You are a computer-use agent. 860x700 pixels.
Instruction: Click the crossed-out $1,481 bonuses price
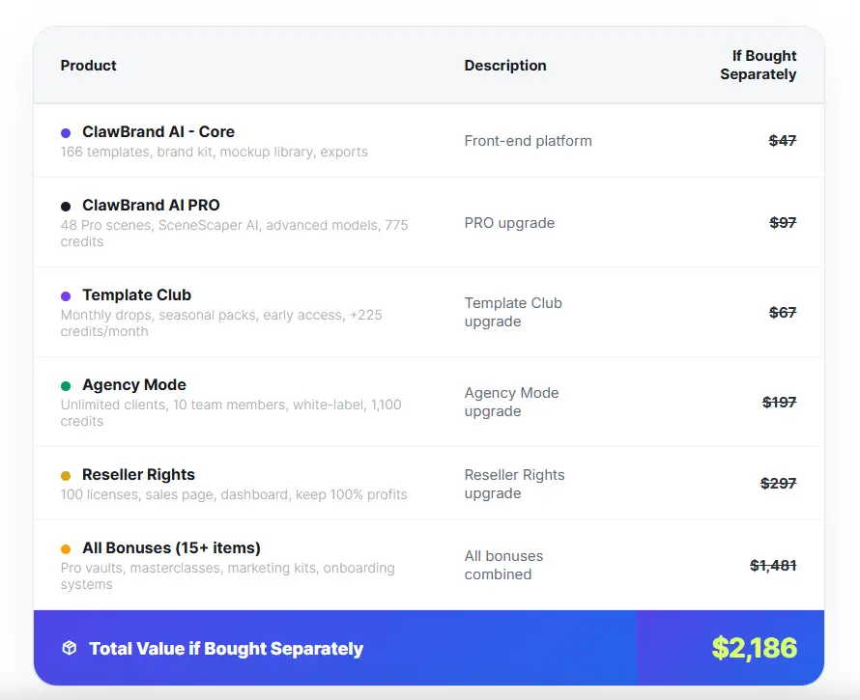[x=773, y=566]
